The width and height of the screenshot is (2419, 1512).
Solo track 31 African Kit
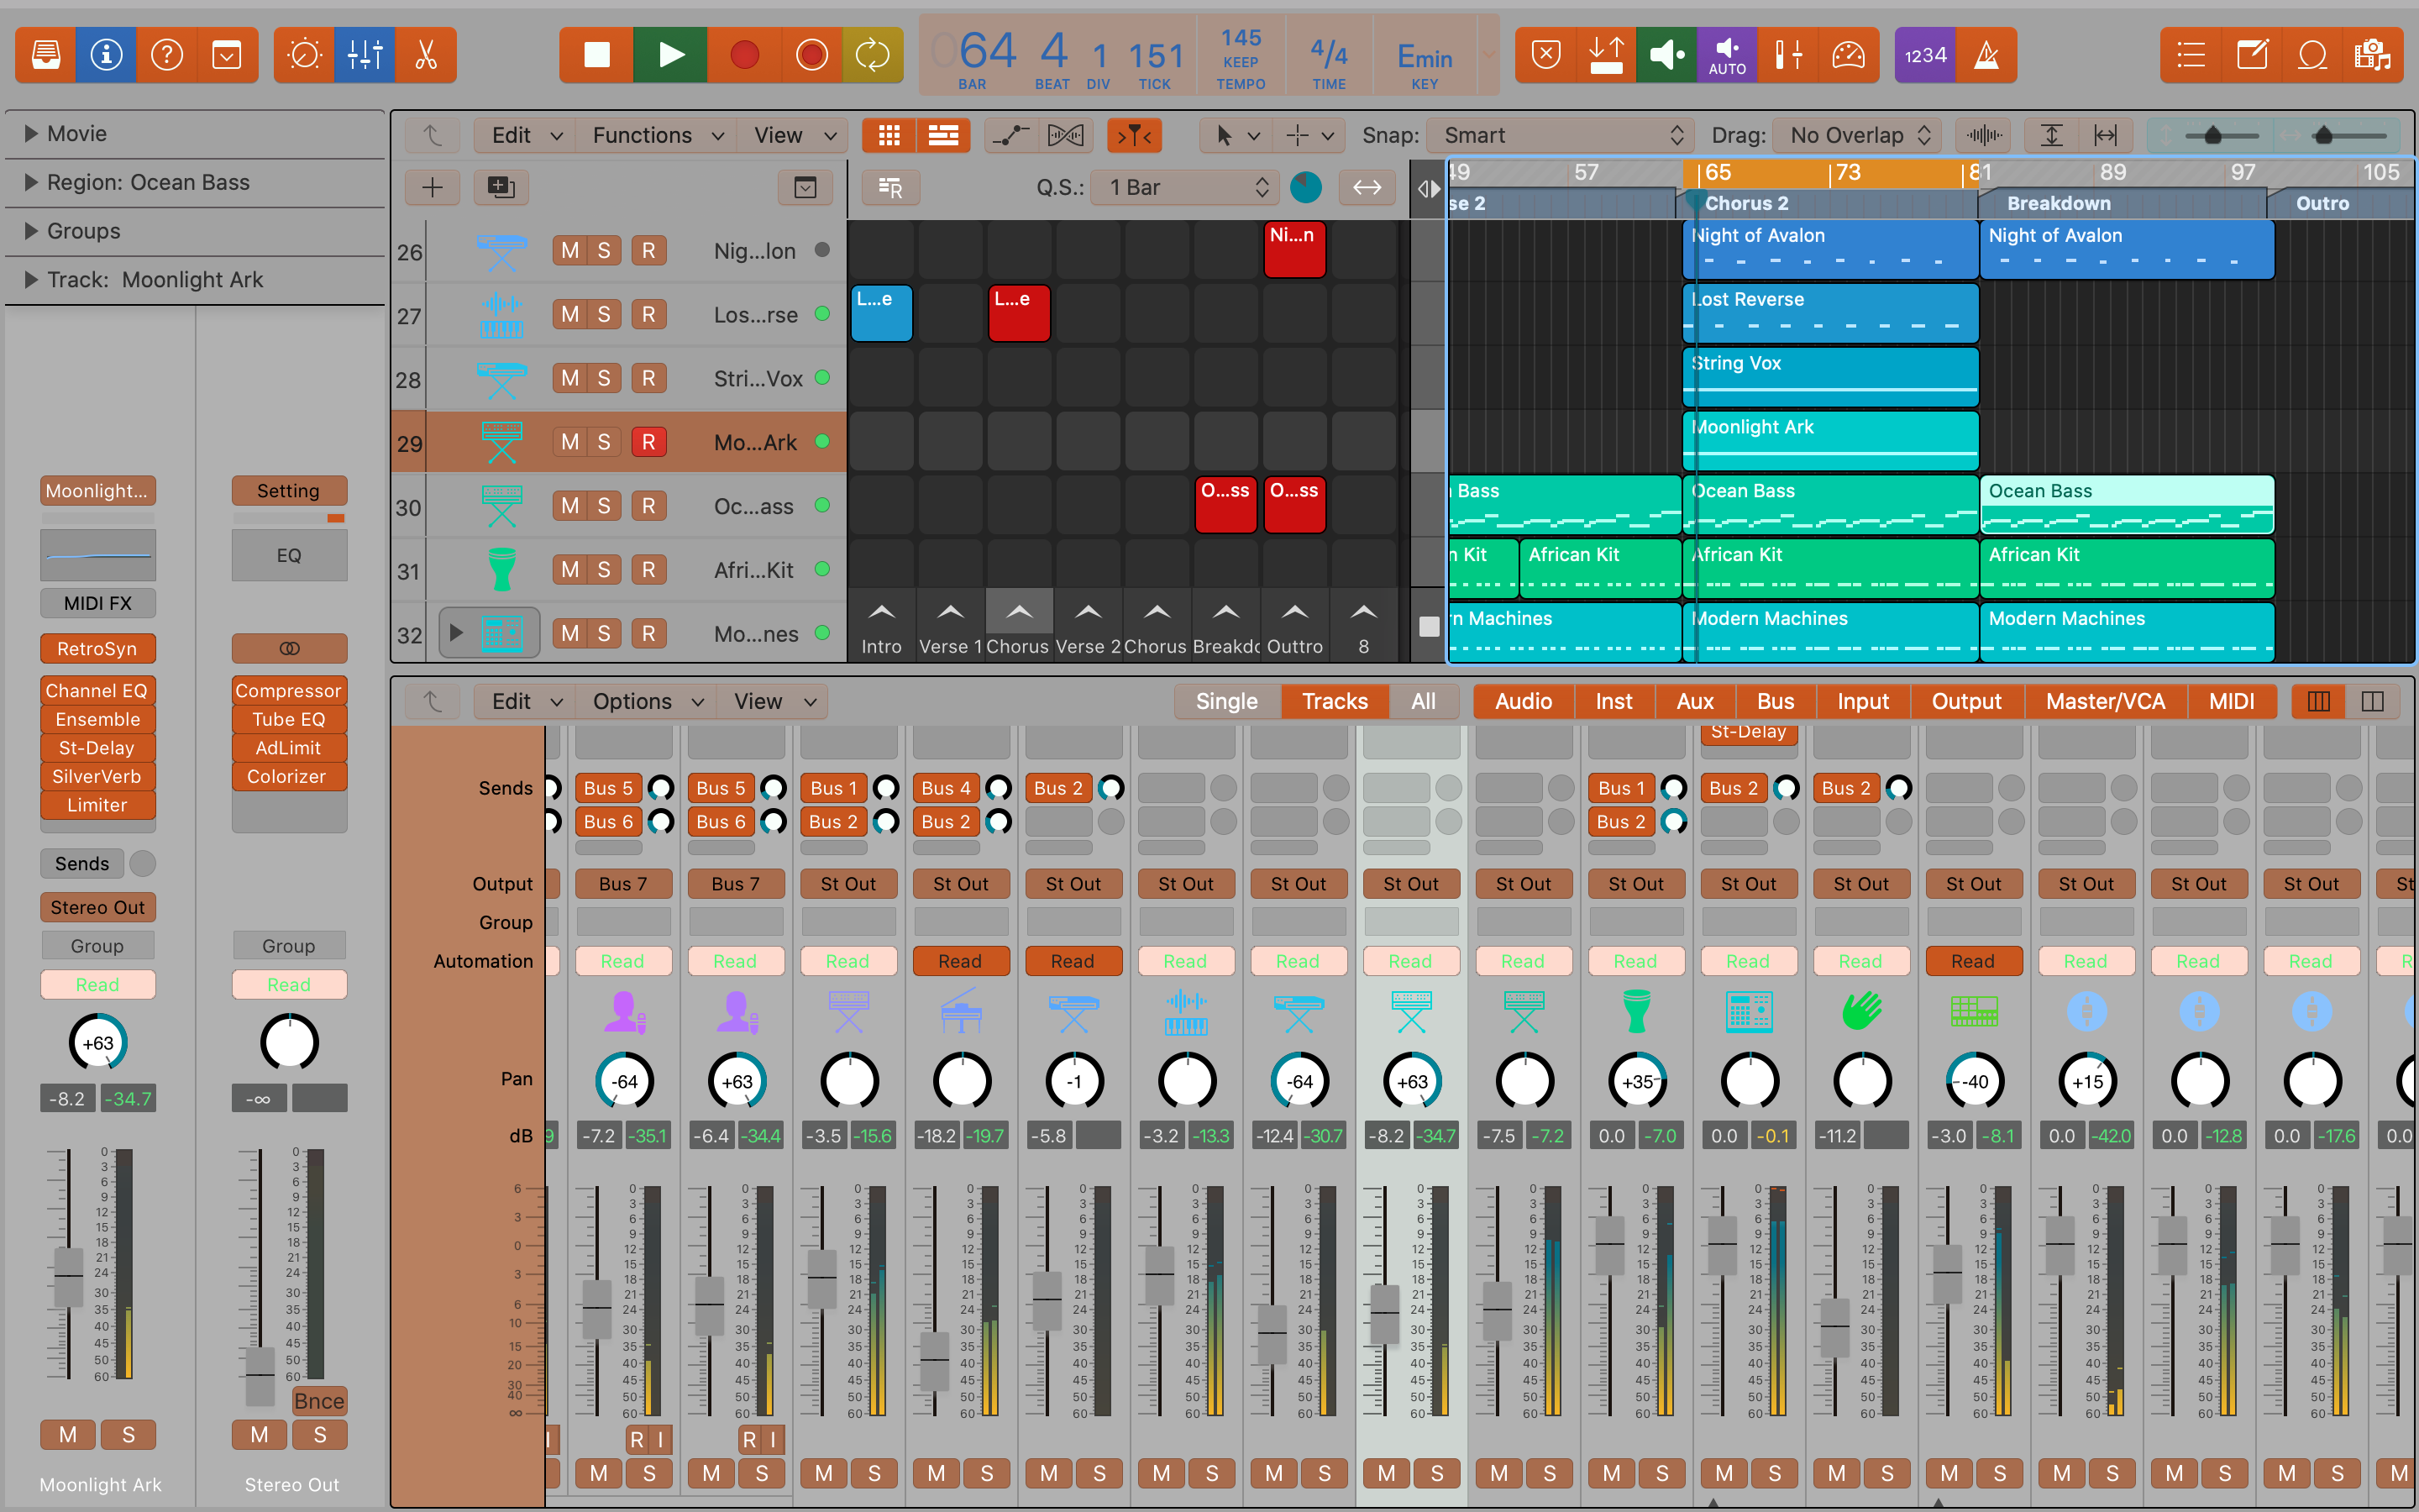(x=604, y=570)
